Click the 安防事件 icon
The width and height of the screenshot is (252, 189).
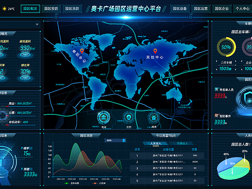(217, 116)
